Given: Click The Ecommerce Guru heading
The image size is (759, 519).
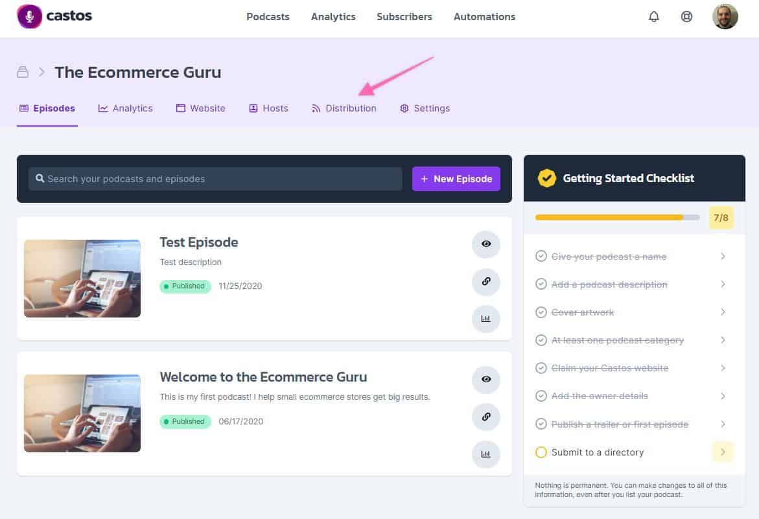Looking at the screenshot, I should tap(138, 72).
